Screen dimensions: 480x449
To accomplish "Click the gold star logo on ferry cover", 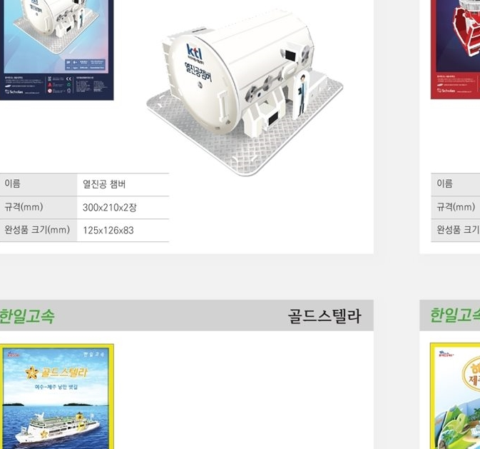I will coord(31,373).
